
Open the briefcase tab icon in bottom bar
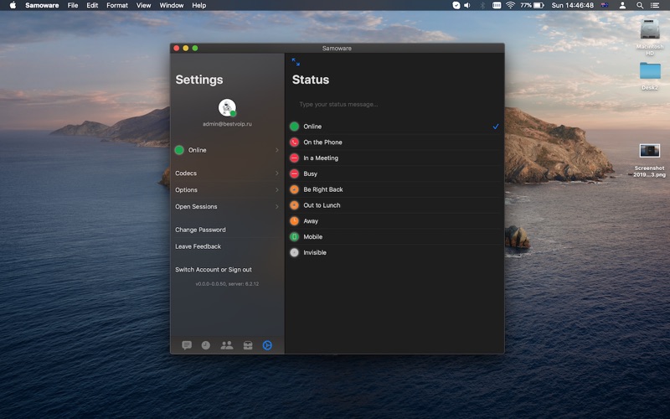point(248,345)
